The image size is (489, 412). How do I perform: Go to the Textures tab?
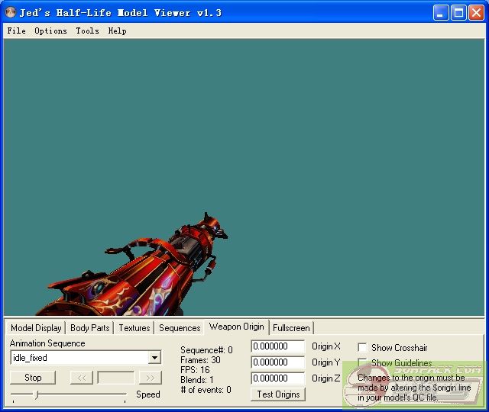[134, 328]
